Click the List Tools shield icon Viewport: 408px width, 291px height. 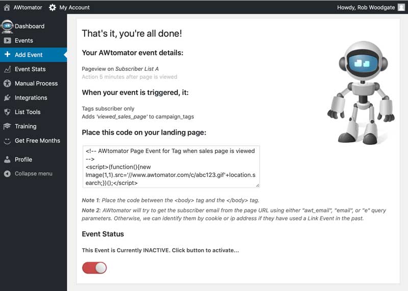7,112
